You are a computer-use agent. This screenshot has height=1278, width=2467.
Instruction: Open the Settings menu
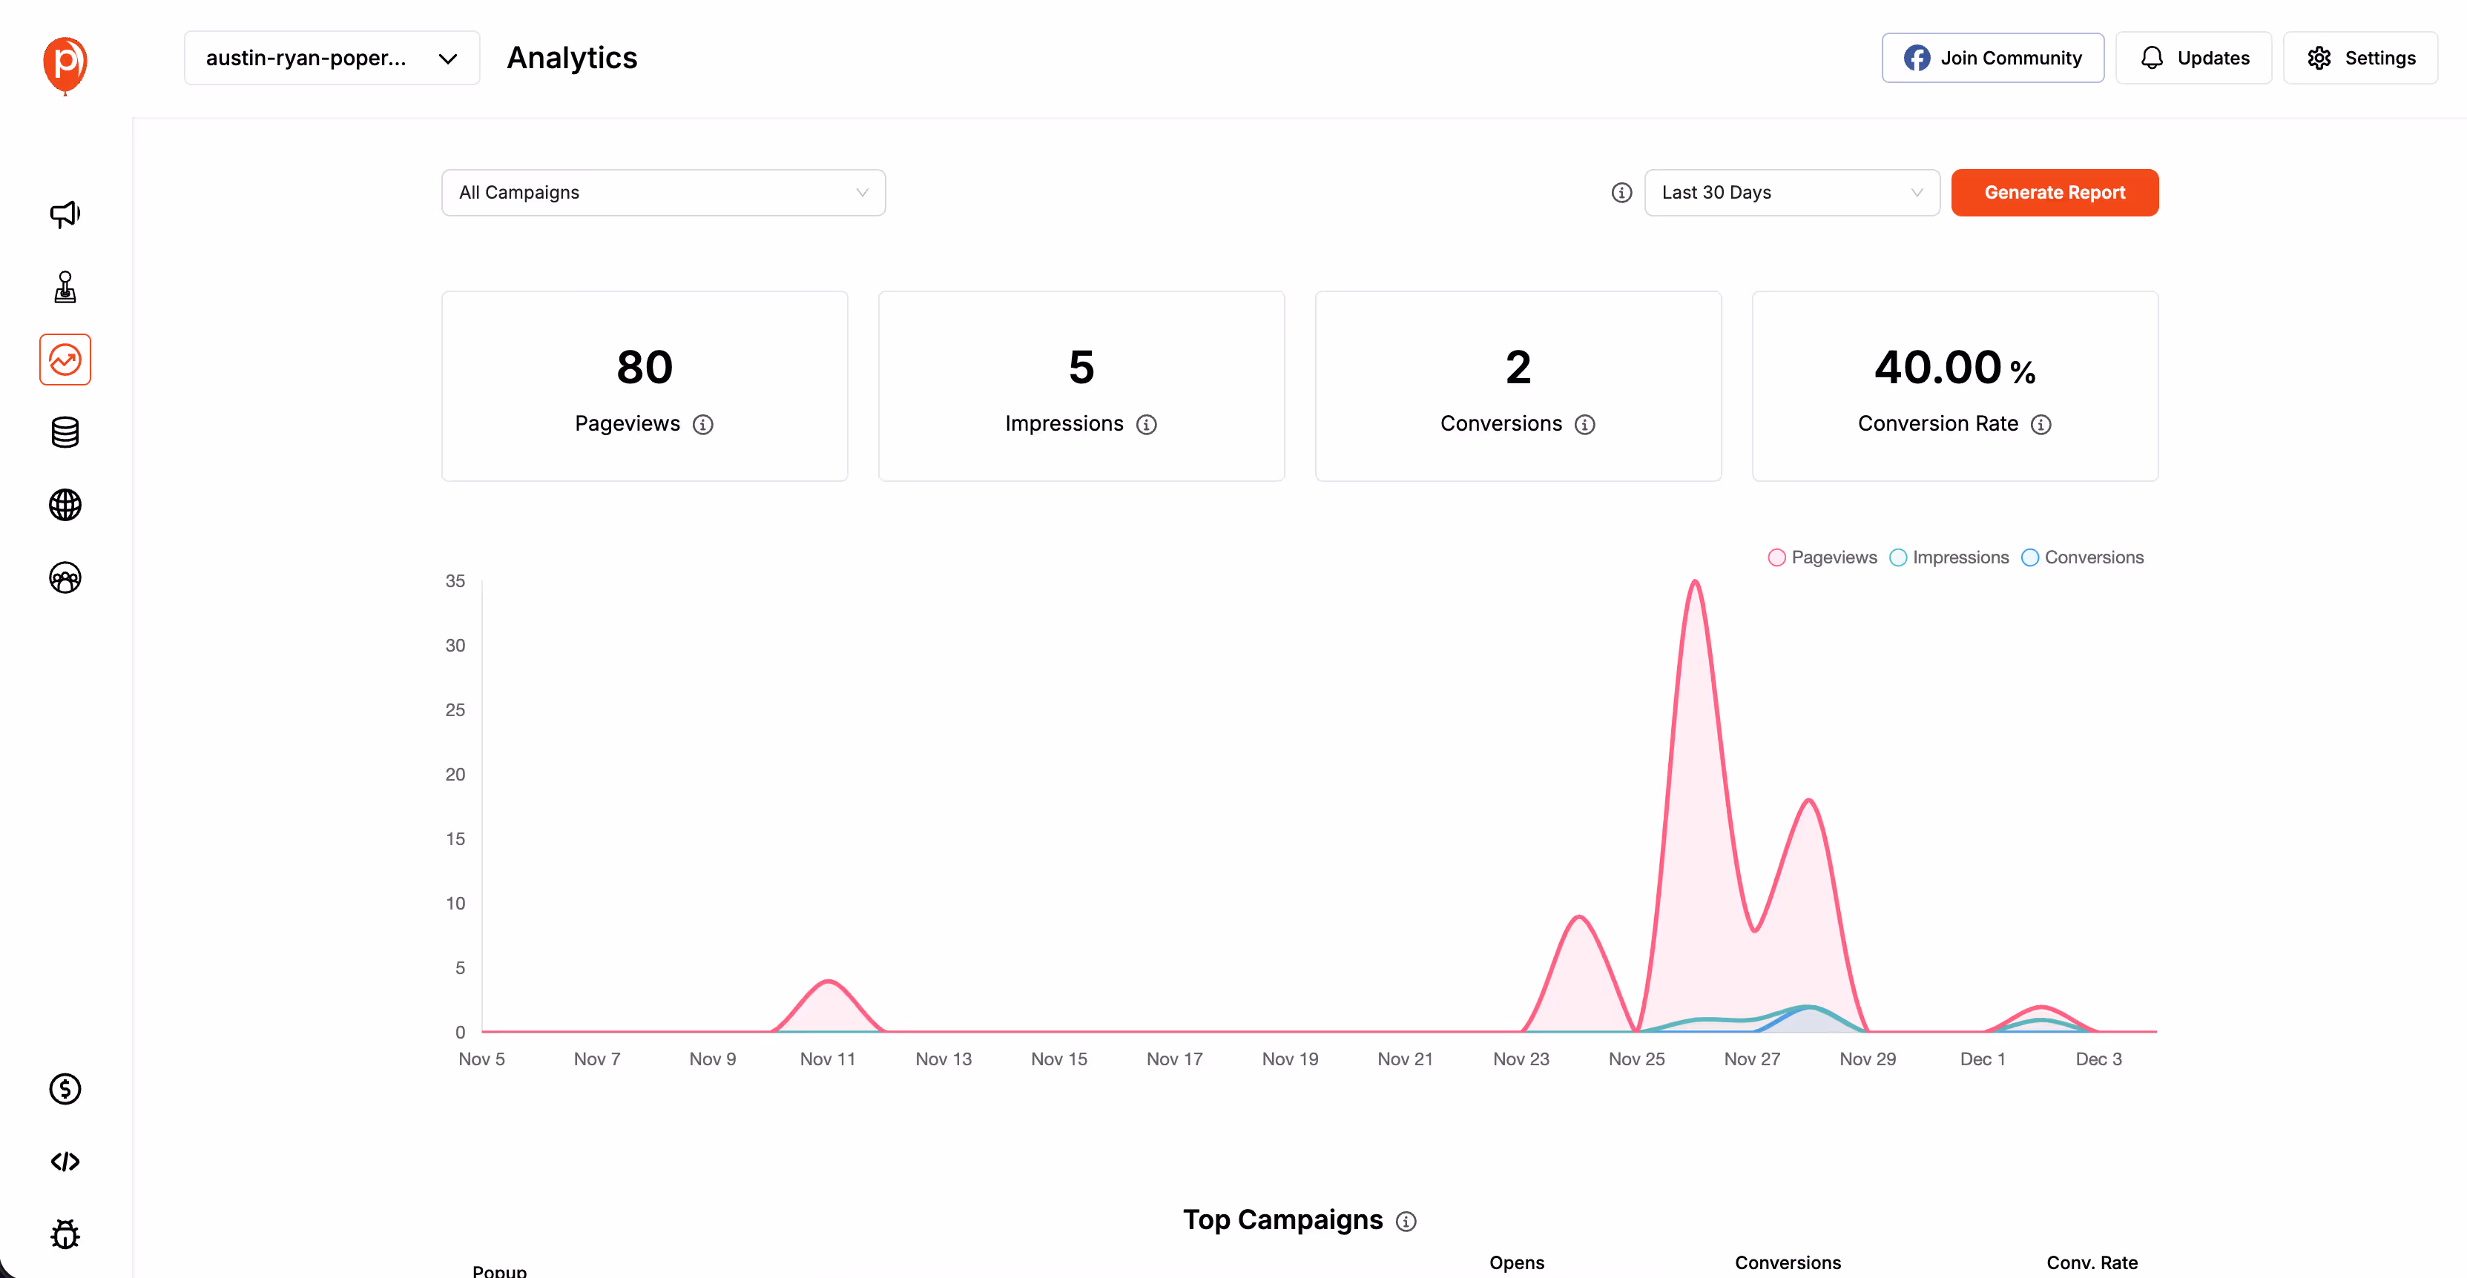click(x=2359, y=57)
